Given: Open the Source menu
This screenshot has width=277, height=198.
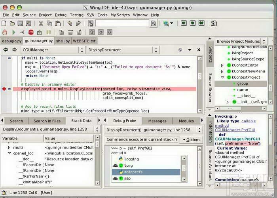Looking at the screenshot, I should point(29,15).
